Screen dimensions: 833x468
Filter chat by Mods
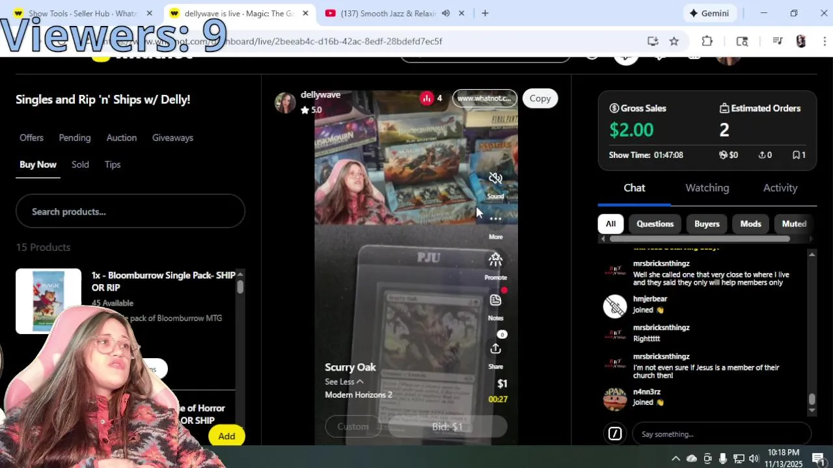click(x=750, y=224)
